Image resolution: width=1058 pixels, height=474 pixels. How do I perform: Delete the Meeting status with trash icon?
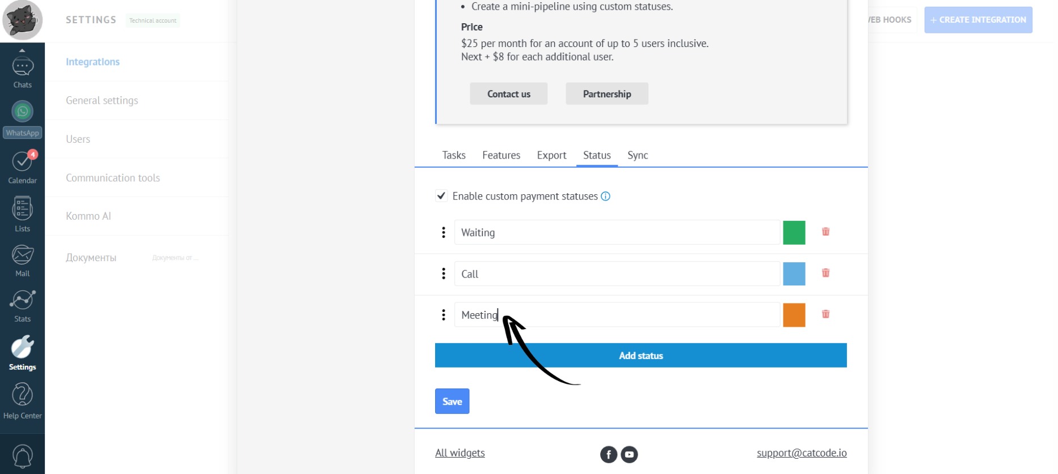pyautogui.click(x=825, y=314)
